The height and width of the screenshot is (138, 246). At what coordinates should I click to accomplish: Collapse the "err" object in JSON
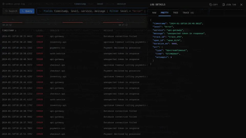[x=162, y=47]
